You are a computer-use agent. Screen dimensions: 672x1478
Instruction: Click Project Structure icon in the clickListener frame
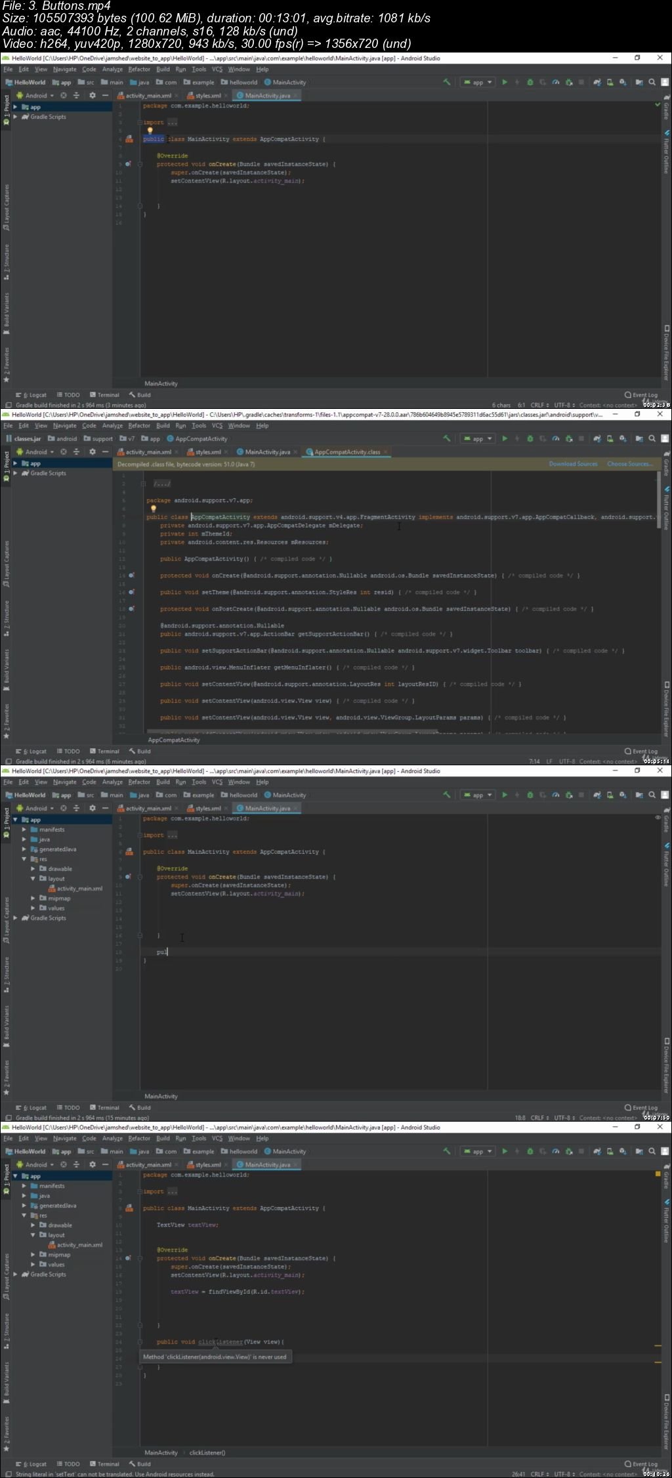click(x=639, y=1151)
